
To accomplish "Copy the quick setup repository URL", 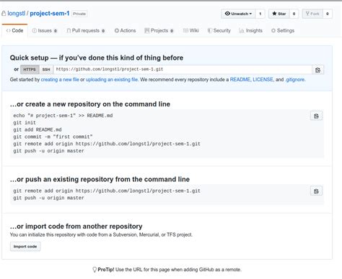I will pyautogui.click(x=317, y=70).
